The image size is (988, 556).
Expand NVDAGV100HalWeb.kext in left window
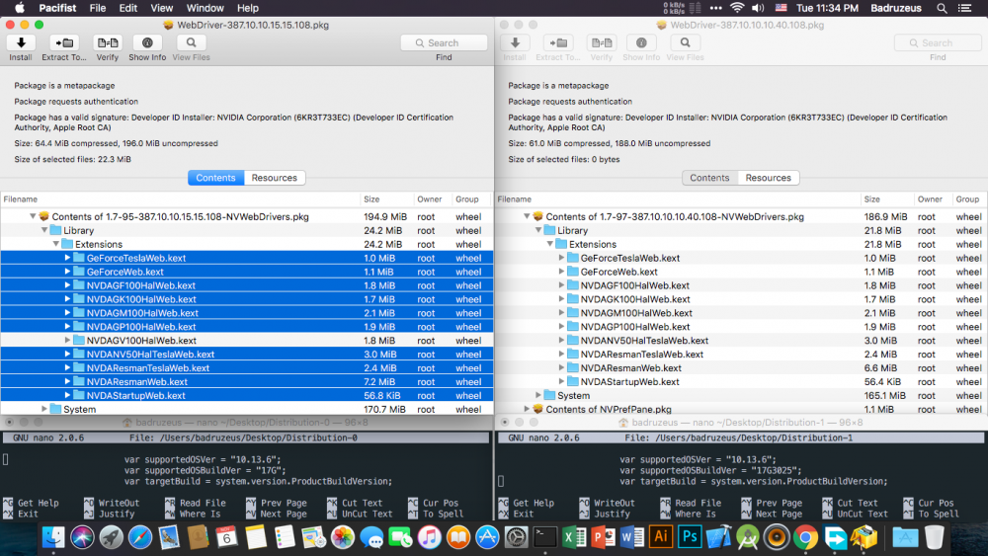click(x=67, y=340)
